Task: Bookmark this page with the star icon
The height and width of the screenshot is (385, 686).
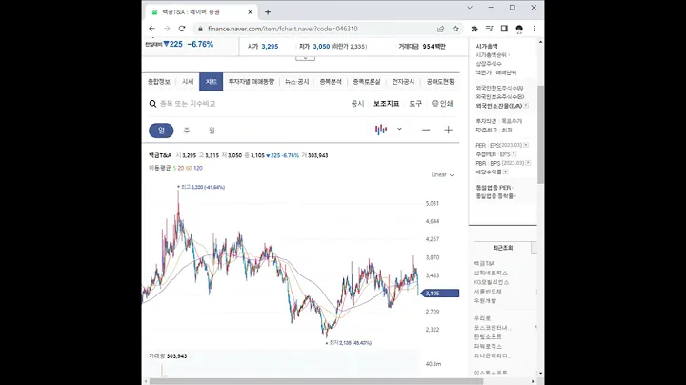Action: 455,29
